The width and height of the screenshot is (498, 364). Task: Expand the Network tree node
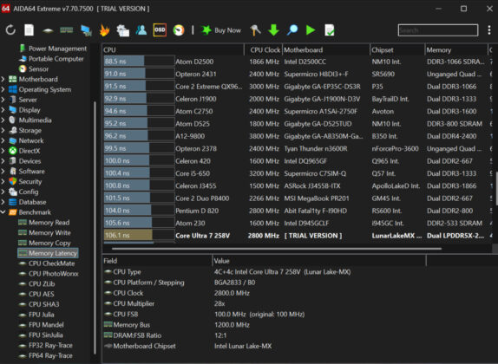tap(3, 140)
